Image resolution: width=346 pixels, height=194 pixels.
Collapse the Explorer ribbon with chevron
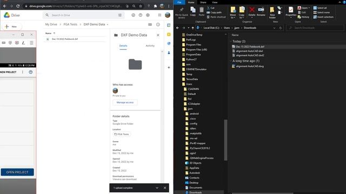(340, 2)
